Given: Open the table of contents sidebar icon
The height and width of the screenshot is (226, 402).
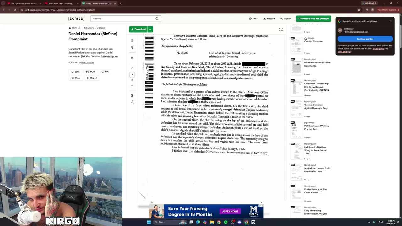Looking at the screenshot, I should (x=132, y=40).
